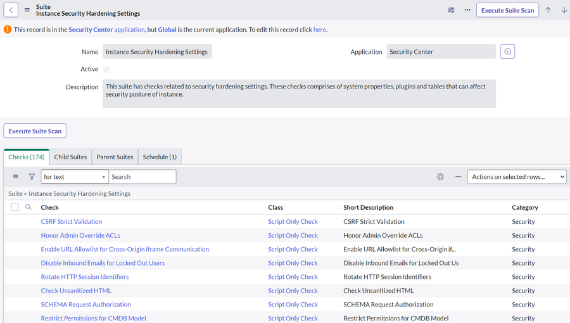
Task: Open personalize form settings sliders icon
Action: coord(451,10)
